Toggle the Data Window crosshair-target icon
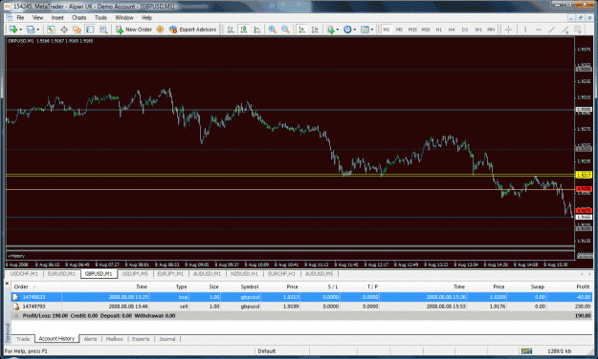Screen dimensions: 598x359 tap(64, 30)
